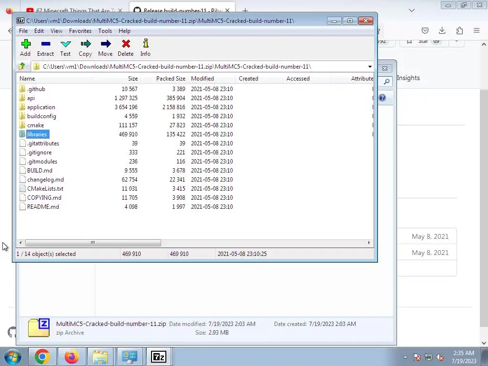Open Chrome from the taskbar
This screenshot has height=366, width=488.
click(x=42, y=356)
